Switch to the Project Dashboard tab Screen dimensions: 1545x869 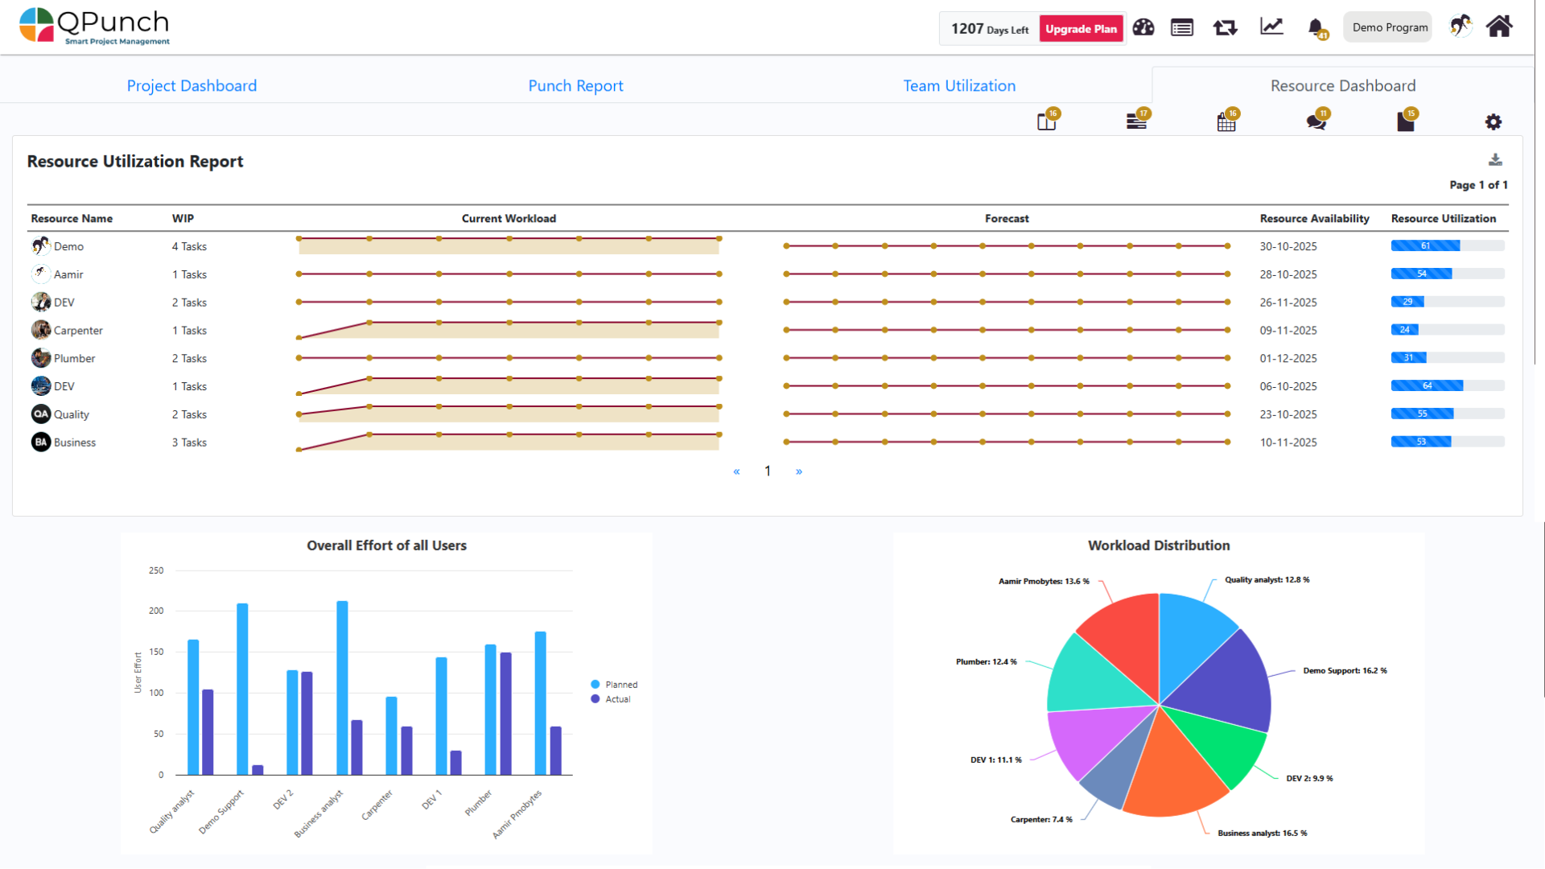pyautogui.click(x=192, y=86)
